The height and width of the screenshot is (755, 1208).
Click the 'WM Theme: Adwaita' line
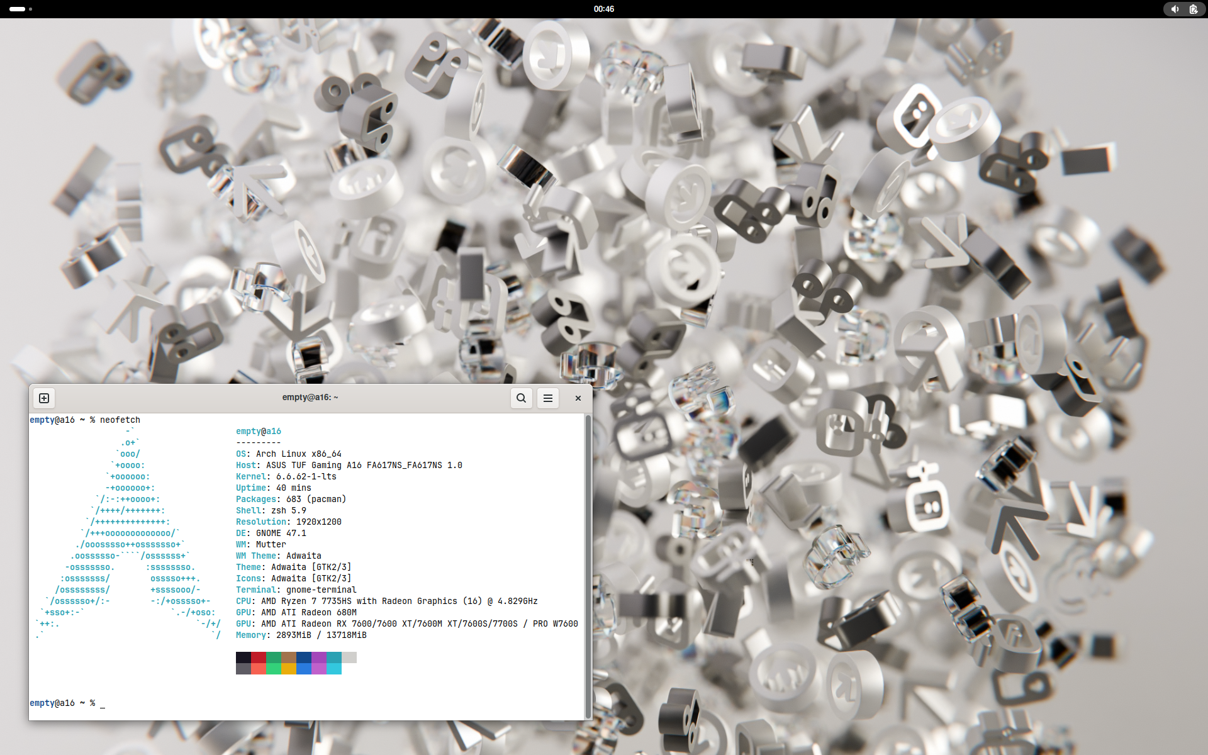click(279, 556)
